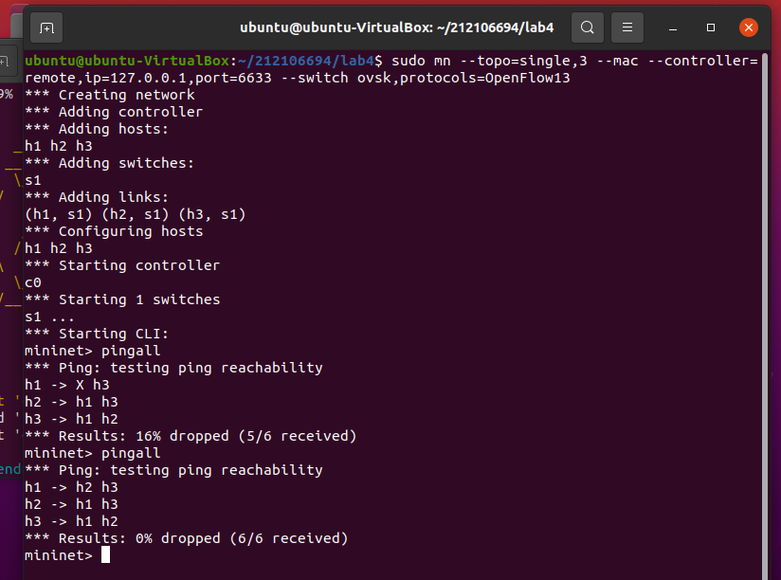The width and height of the screenshot is (781, 580).
Task: Open a new terminal tab
Action: click(47, 27)
